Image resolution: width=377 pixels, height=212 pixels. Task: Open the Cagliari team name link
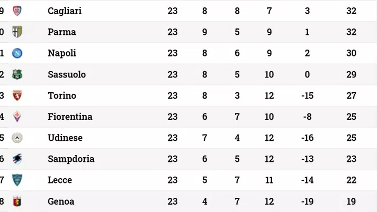[65, 11]
